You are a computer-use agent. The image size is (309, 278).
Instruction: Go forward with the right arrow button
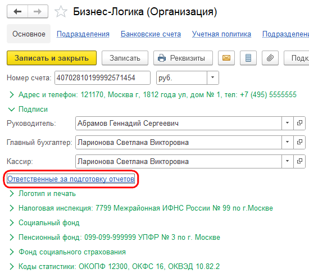(38, 12)
